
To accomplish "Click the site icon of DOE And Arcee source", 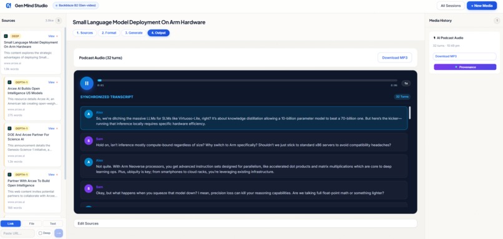I will [x=9, y=129].
